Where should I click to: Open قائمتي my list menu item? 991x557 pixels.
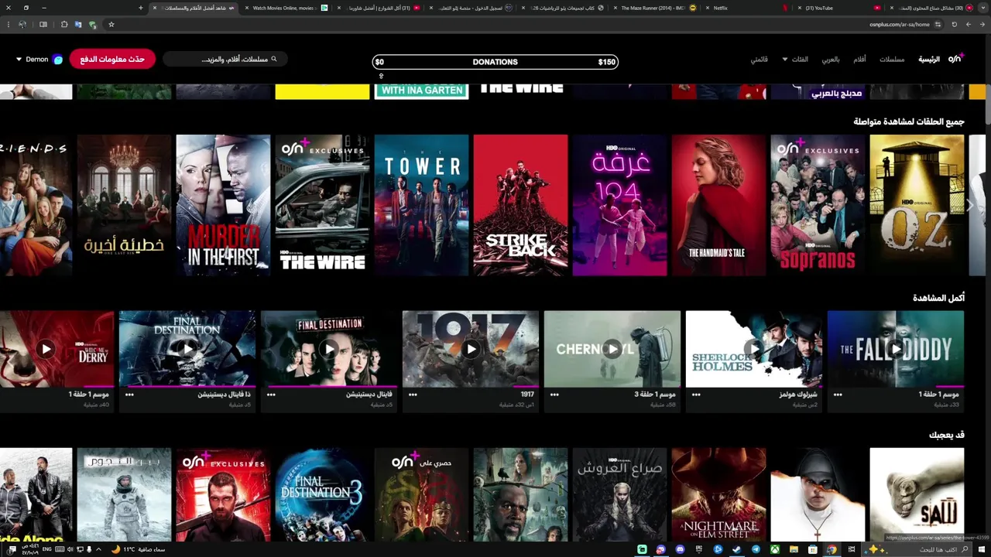pos(759,59)
